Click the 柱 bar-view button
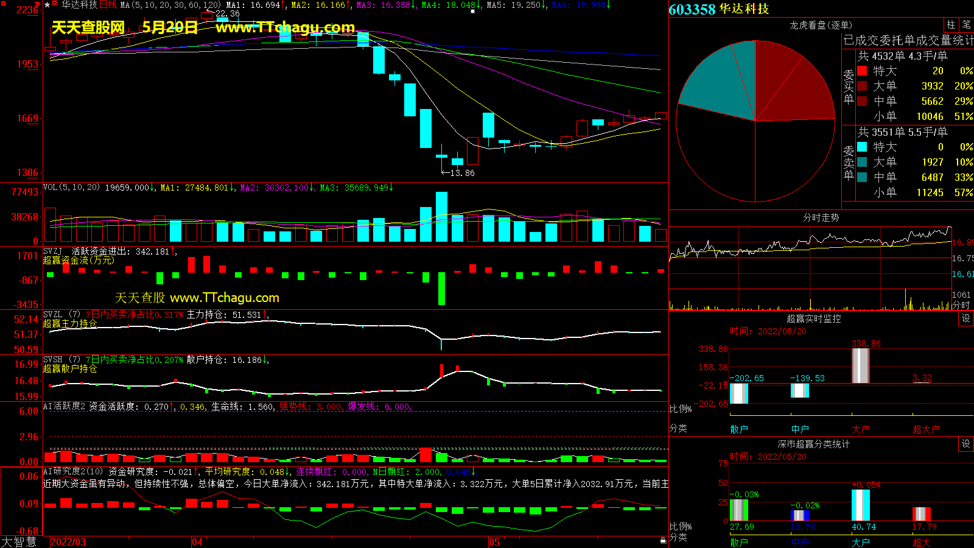 tap(951, 25)
